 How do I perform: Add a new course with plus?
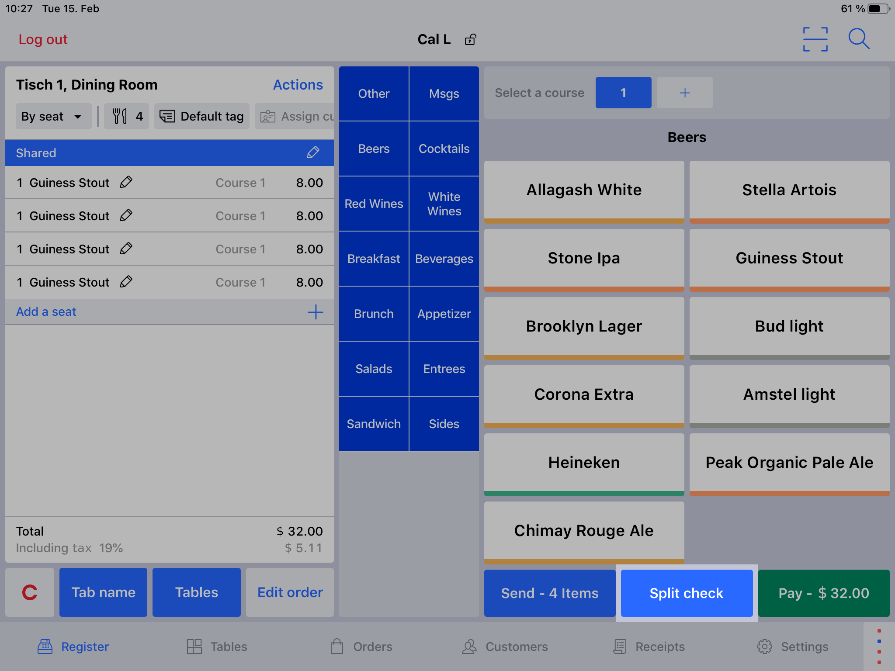pyautogui.click(x=684, y=93)
